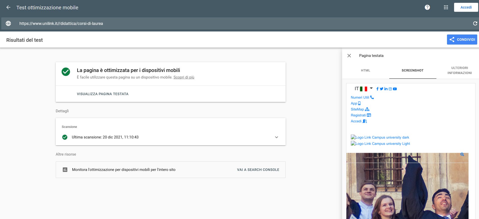Click the CONDIVIDI share button
The height and width of the screenshot is (219, 479).
pos(462,40)
